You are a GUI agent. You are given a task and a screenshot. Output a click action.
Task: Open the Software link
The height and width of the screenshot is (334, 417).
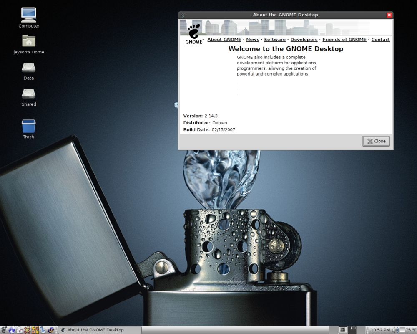point(275,39)
